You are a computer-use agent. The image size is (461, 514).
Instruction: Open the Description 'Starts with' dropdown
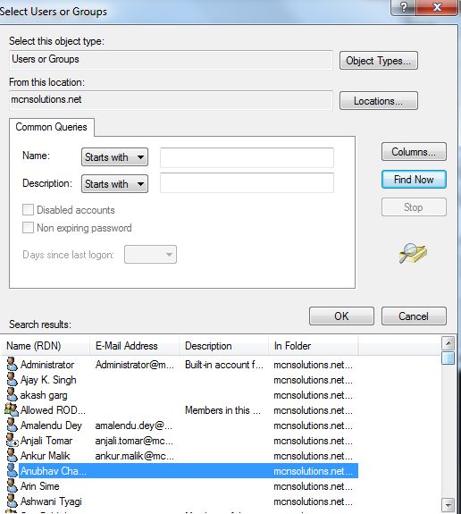click(114, 183)
